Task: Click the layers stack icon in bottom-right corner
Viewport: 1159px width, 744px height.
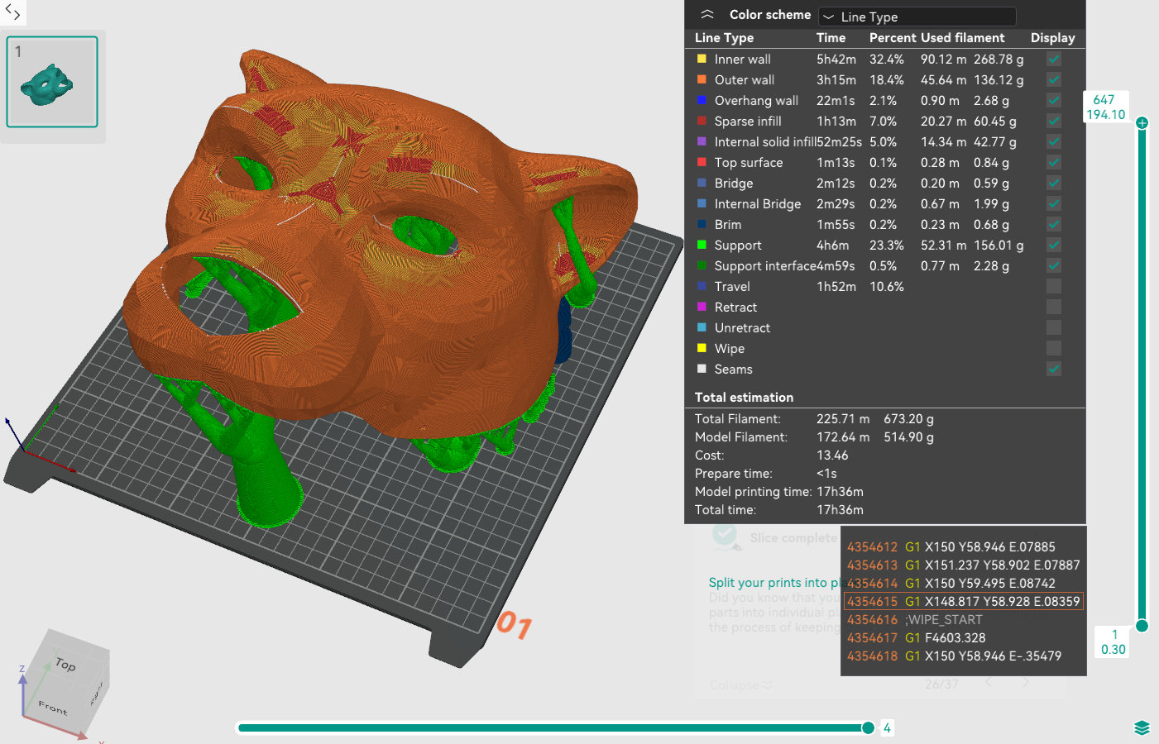Action: (1142, 727)
